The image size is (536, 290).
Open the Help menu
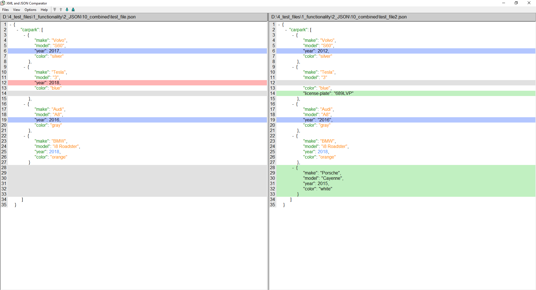point(44,10)
